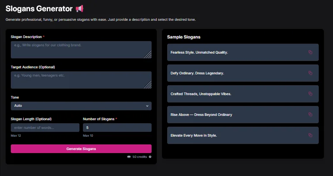Click the "Crafted Threads, Unstoppable Vibes." slogan text
The width and height of the screenshot is (333, 176).
[200, 94]
